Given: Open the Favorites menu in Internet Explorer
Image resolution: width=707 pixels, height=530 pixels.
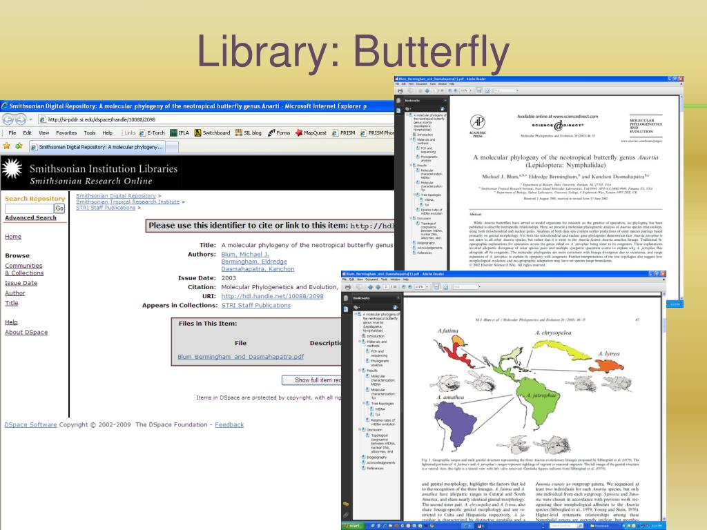Looking at the screenshot, I should (x=66, y=133).
